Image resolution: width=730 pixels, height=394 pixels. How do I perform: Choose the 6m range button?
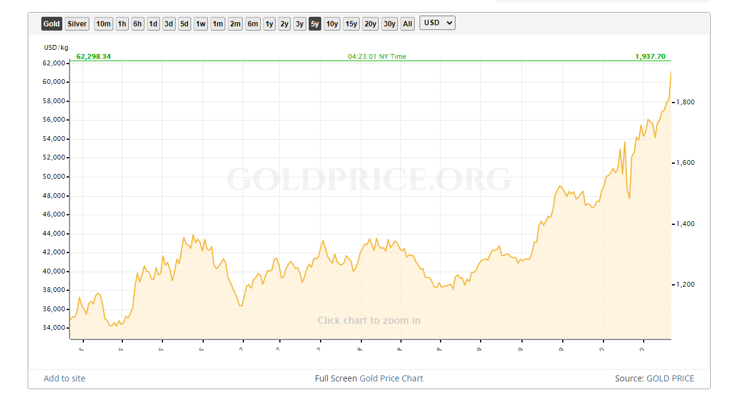click(x=253, y=24)
